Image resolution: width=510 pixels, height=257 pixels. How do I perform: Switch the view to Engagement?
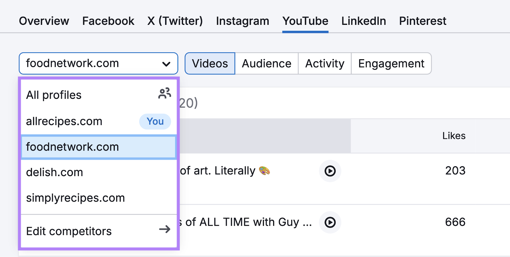pyautogui.click(x=391, y=63)
